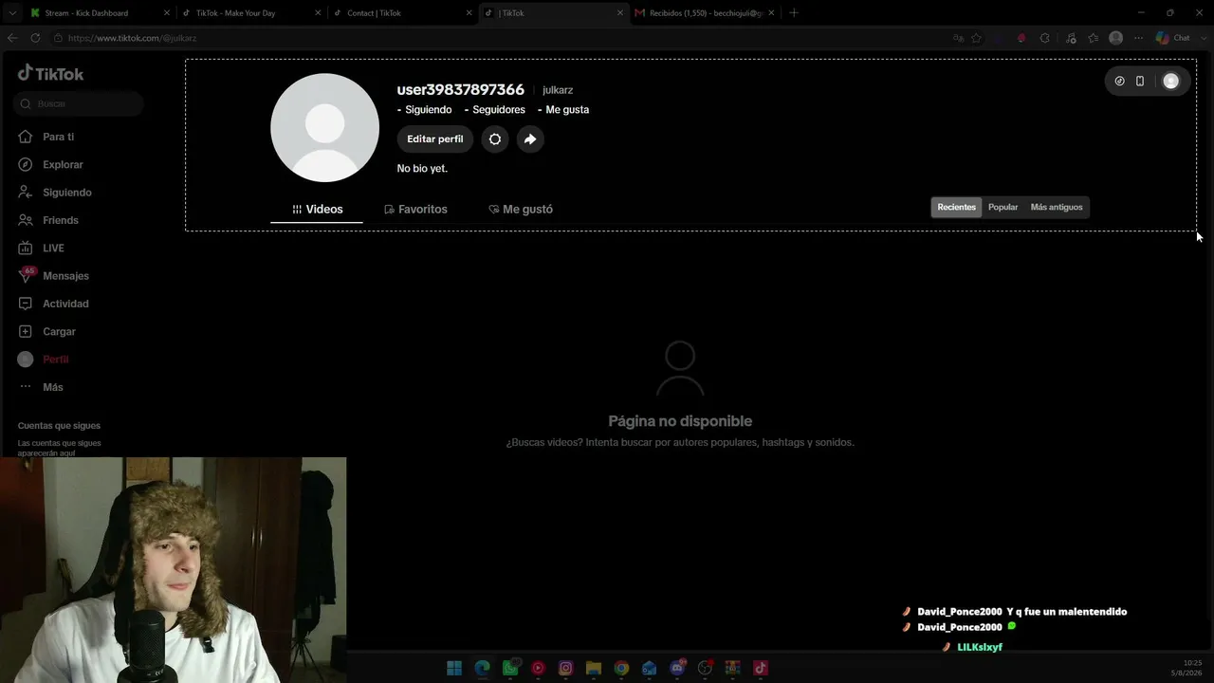Click the TikTok coins icon top right
Viewport: 1214px width, 683px height.
[x=1119, y=82]
